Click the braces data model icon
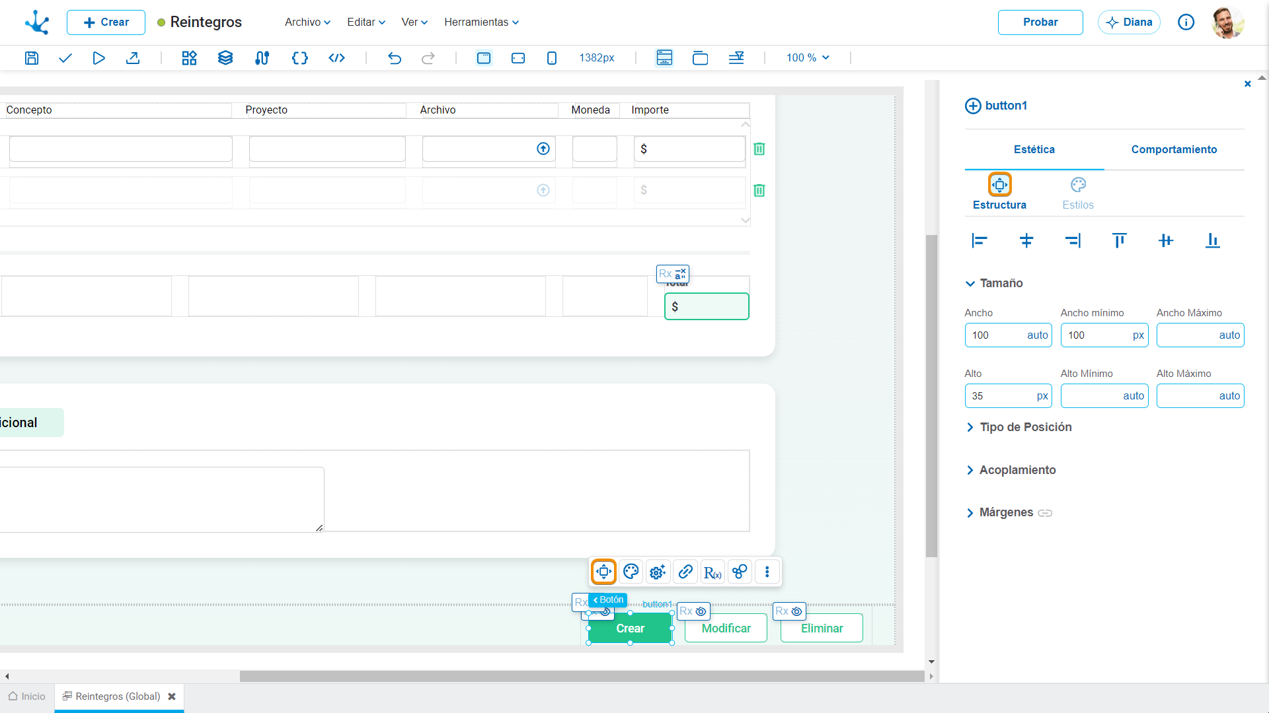Viewport: 1269px width, 713px height. [300, 58]
